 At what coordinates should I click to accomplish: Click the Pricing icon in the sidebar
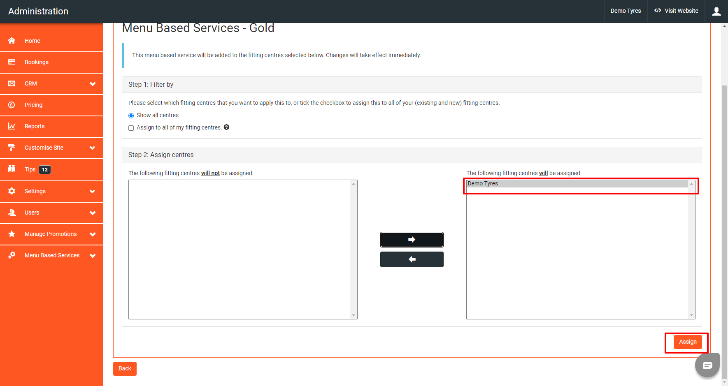(12, 105)
